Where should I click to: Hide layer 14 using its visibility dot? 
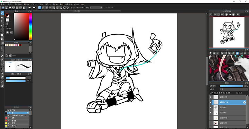click(210, 102)
